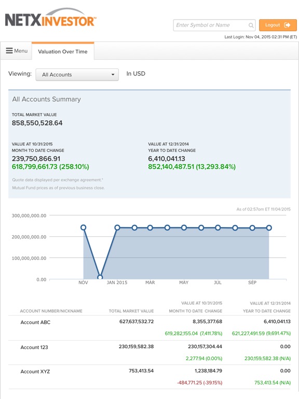This screenshot has width=299, height=399.
Task: Click the search magnifier icon
Action: [x=251, y=25]
